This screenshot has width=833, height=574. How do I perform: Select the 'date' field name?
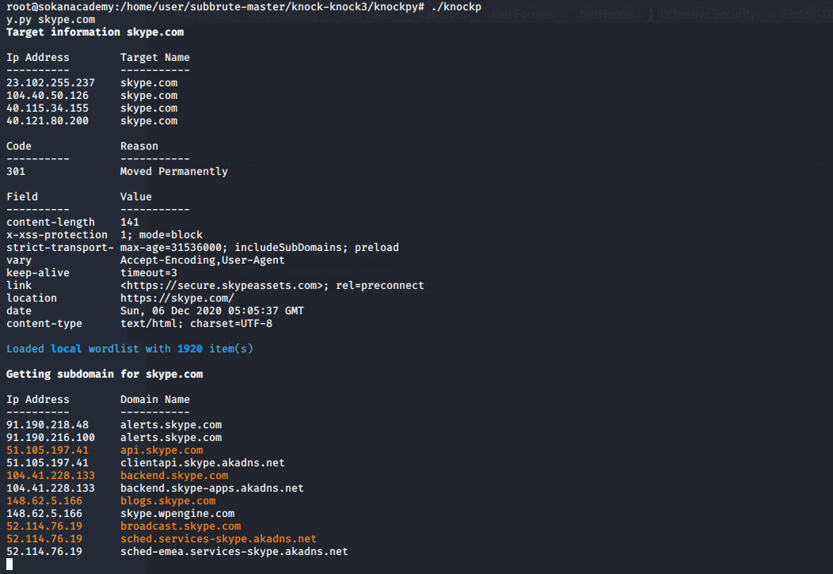coord(19,311)
